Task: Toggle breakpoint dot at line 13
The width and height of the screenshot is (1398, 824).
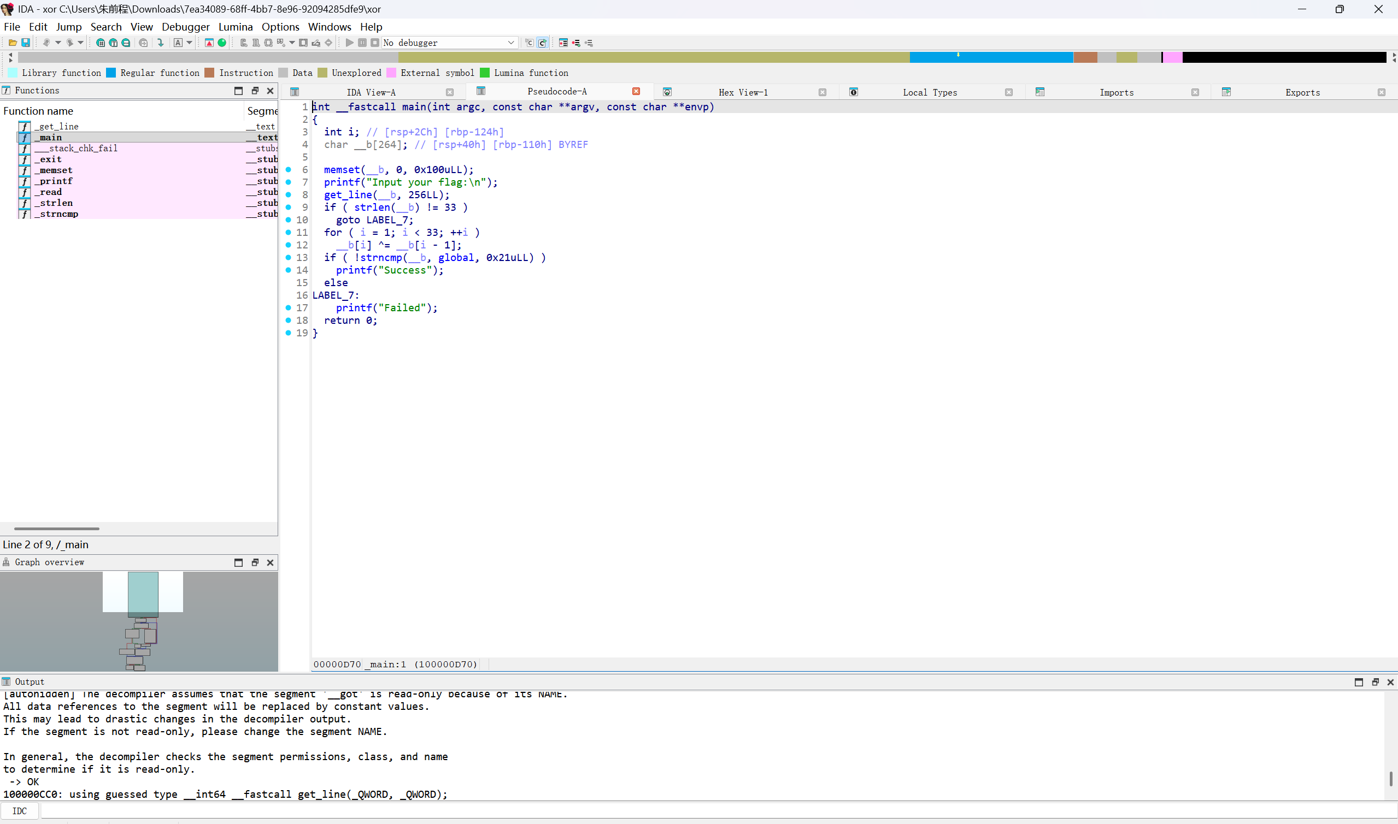Action: click(289, 257)
